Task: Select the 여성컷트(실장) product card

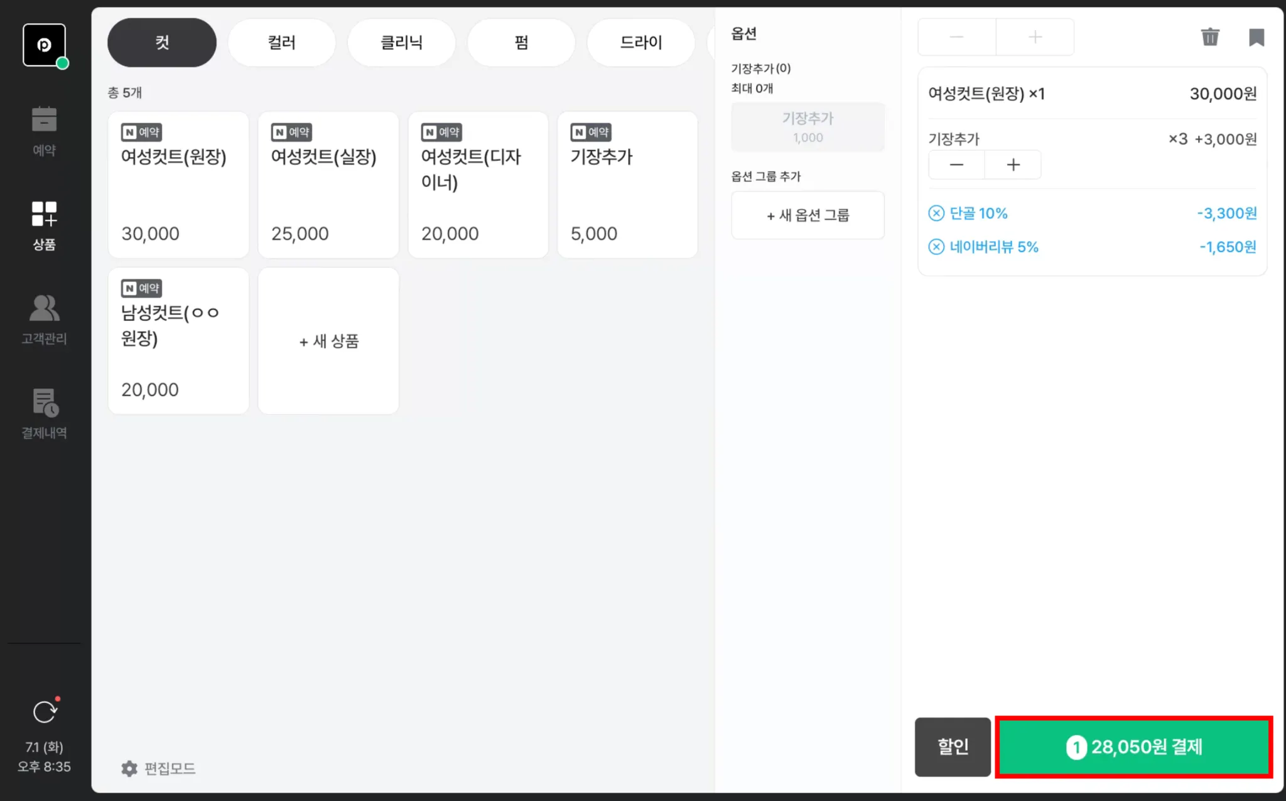Action: click(x=328, y=185)
